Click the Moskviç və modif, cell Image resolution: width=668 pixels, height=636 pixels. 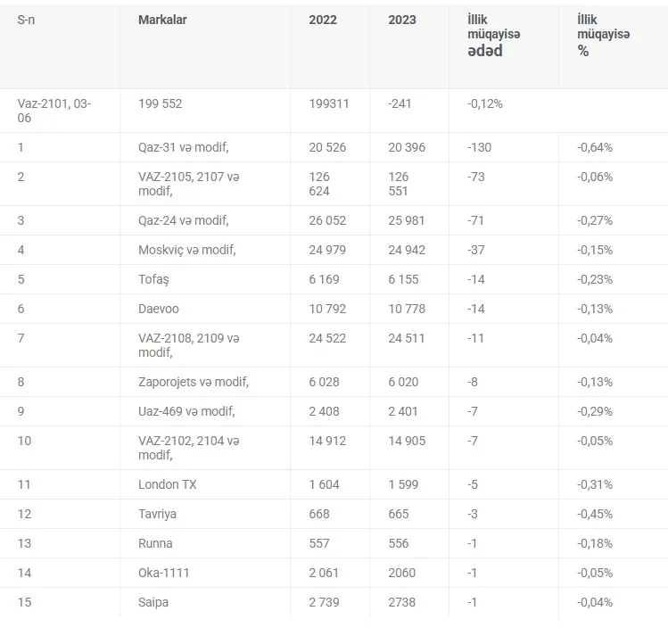click(187, 250)
